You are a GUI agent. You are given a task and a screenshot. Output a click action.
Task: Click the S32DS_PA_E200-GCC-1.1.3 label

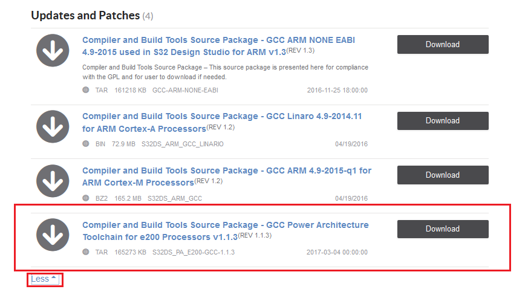pyautogui.click(x=193, y=252)
